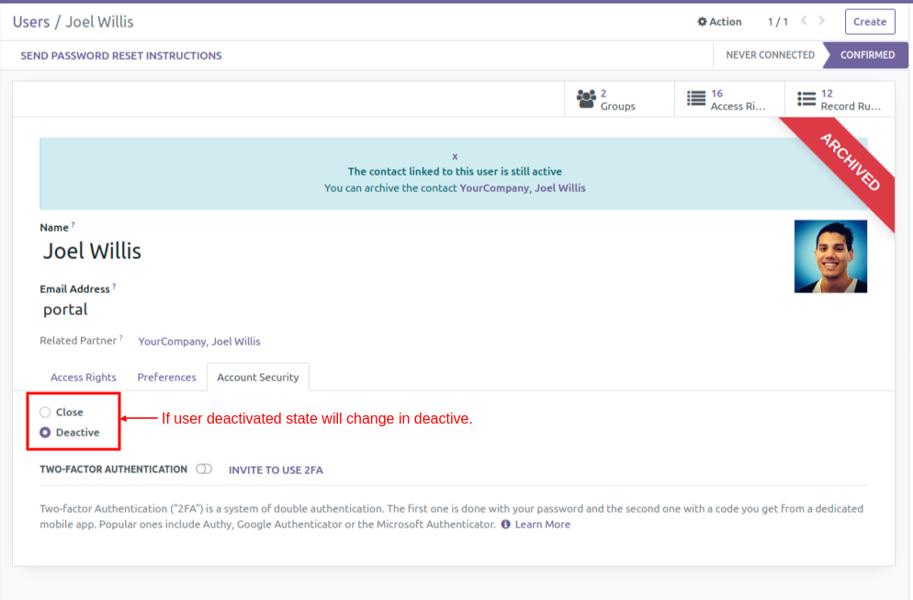
Task: Click the info icon beside Learn More
Action: (505, 525)
